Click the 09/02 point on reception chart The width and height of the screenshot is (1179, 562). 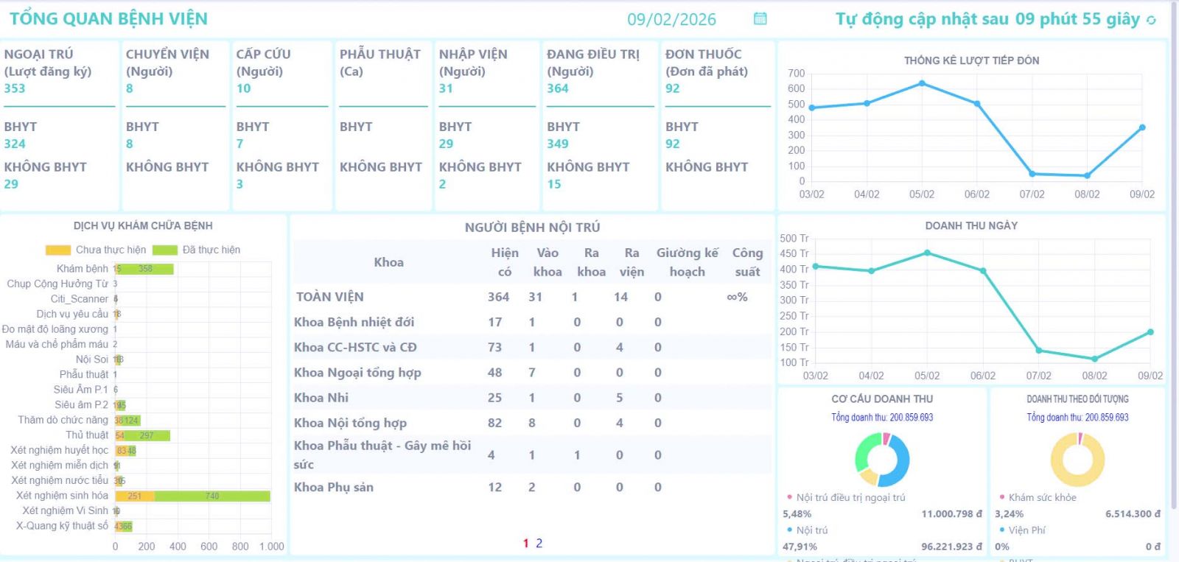coord(1142,127)
